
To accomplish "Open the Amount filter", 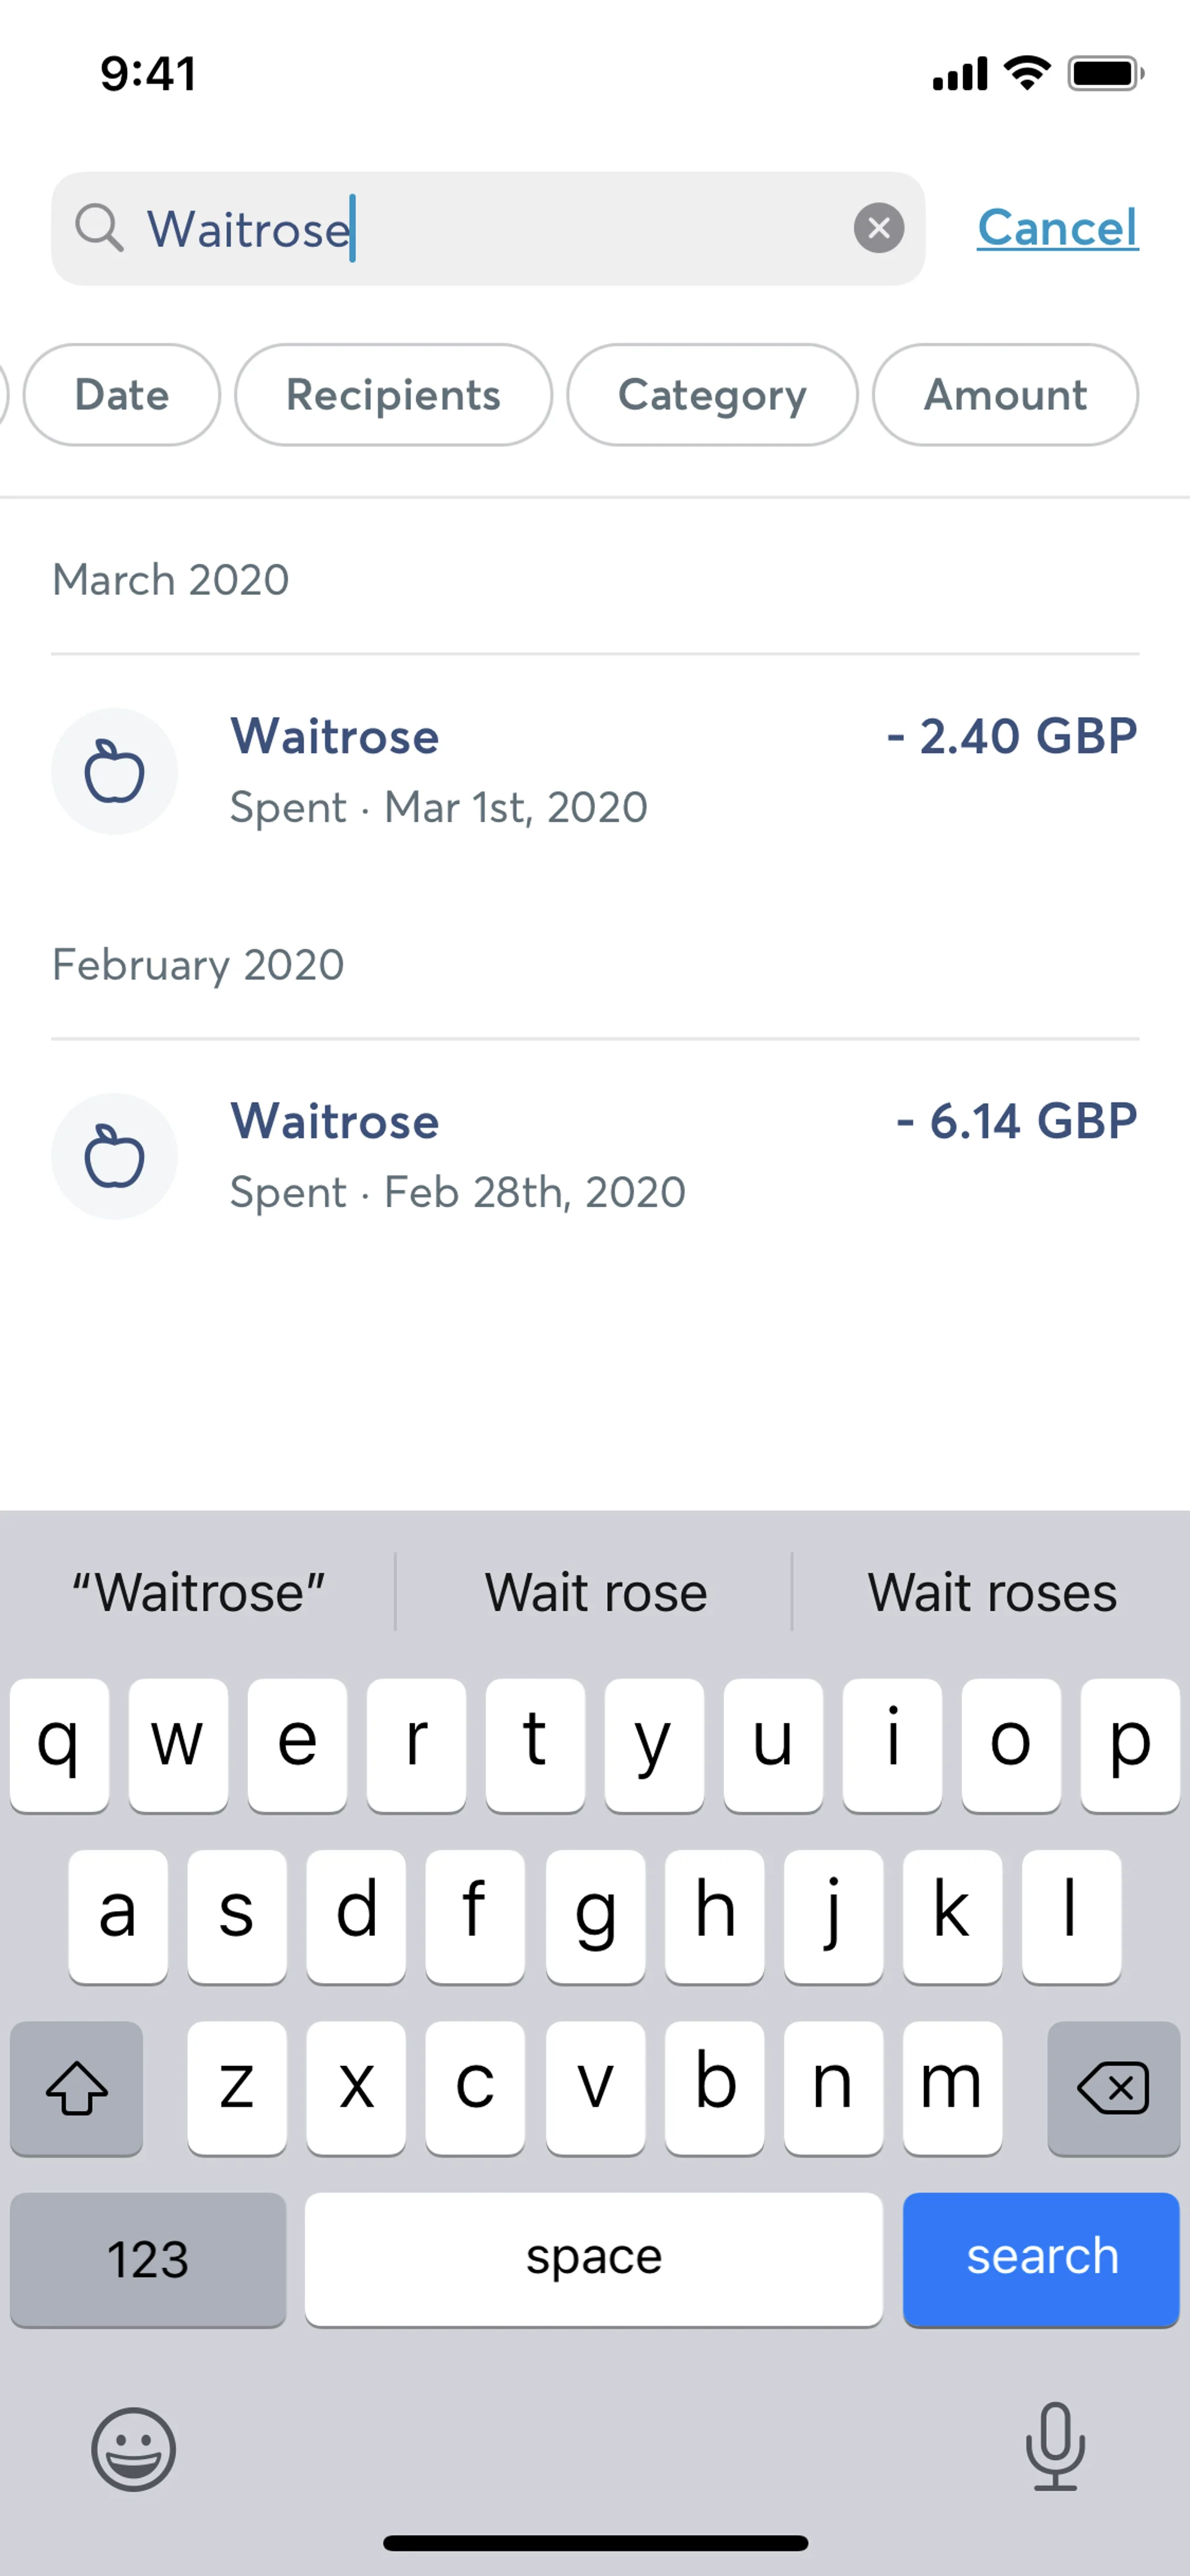I will 1004,395.
